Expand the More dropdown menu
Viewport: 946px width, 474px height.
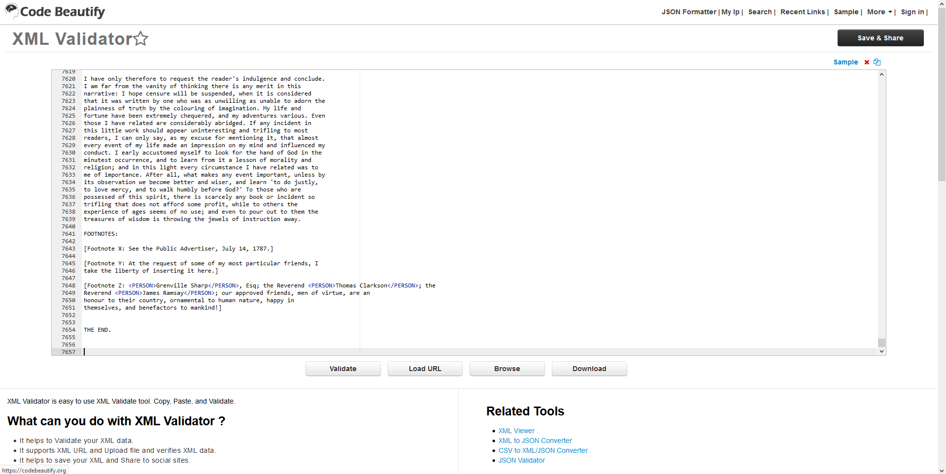click(x=879, y=12)
